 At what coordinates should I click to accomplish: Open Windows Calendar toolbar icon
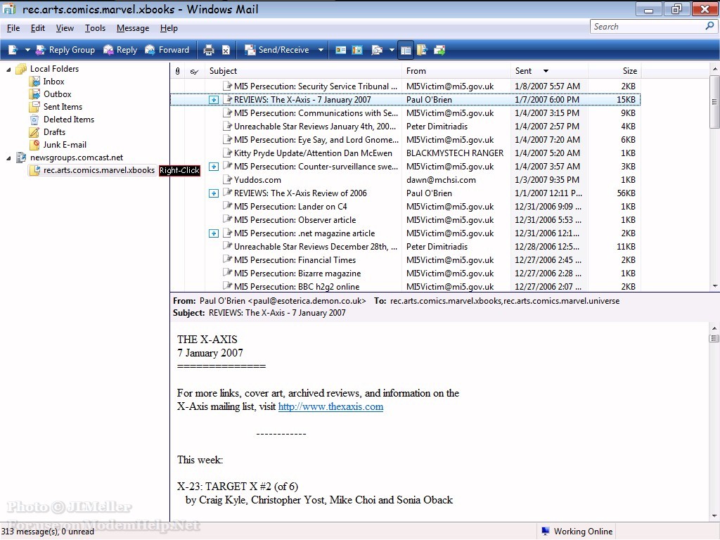tap(357, 50)
